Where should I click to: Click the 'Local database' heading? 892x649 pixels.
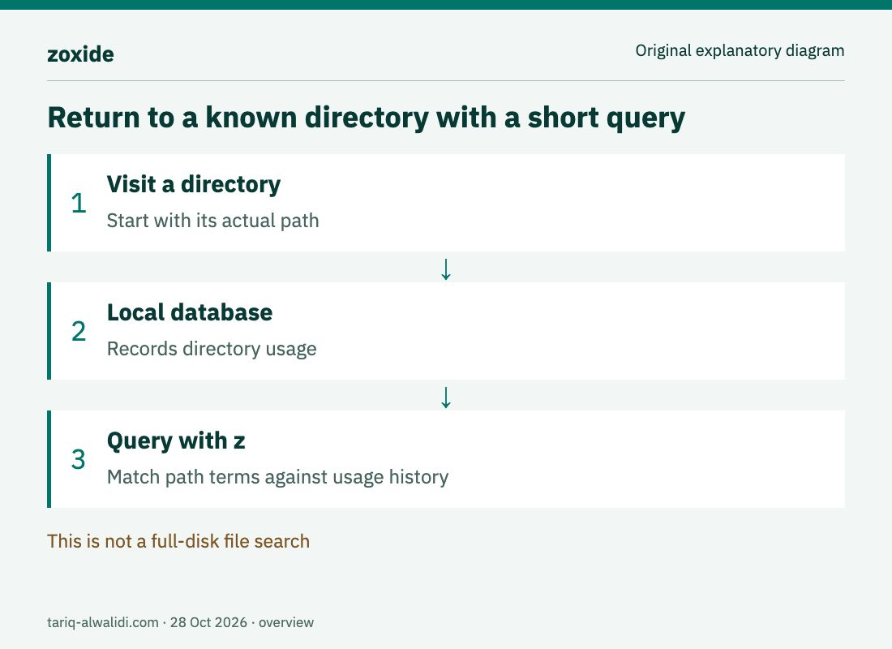[x=190, y=312]
